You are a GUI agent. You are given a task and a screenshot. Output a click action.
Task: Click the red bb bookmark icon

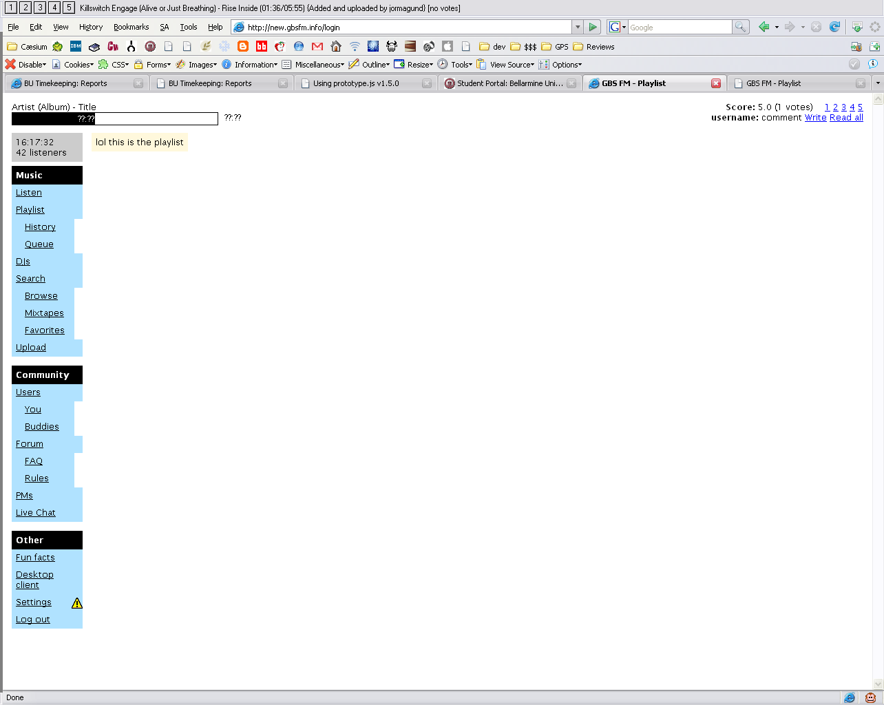(262, 46)
